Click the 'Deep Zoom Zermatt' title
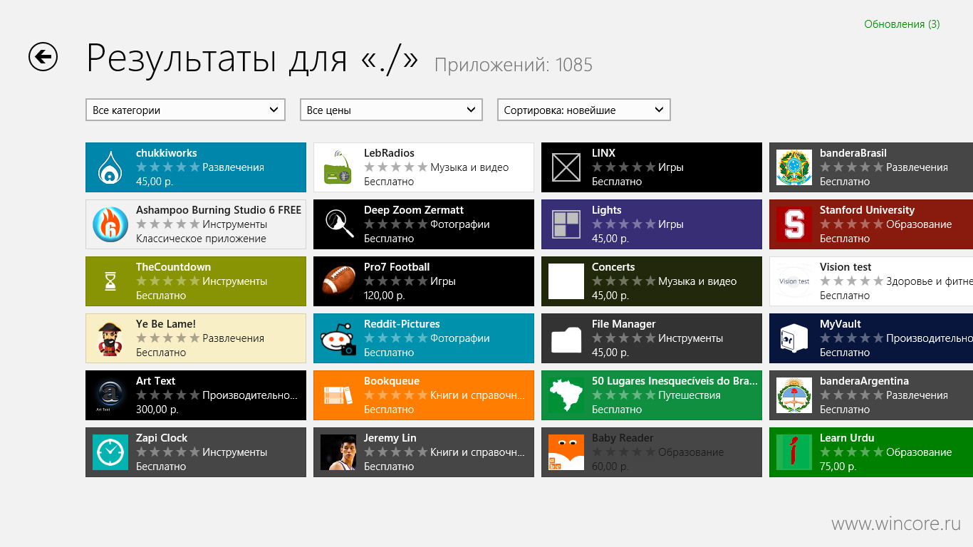 pos(414,210)
